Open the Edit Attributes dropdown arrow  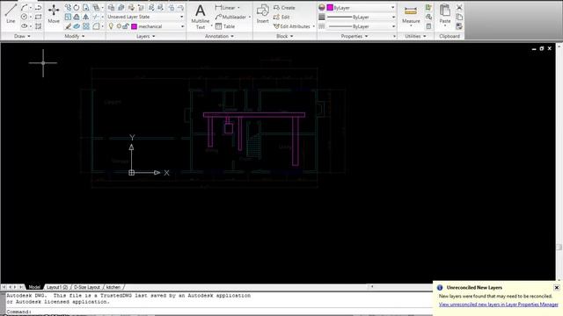click(x=313, y=26)
